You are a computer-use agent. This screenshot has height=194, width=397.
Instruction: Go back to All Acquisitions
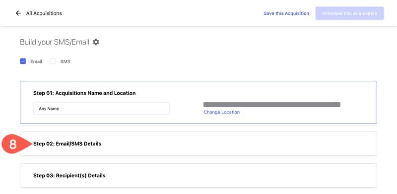pyautogui.click(x=44, y=13)
